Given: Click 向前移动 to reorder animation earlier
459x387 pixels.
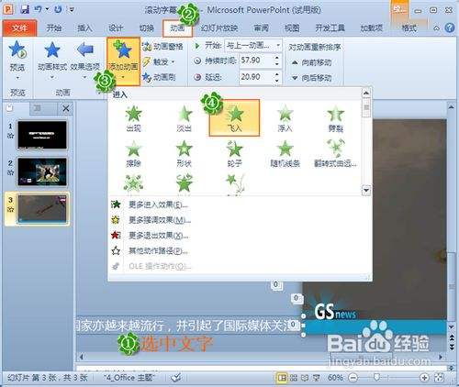Looking at the screenshot, I should (312, 62).
